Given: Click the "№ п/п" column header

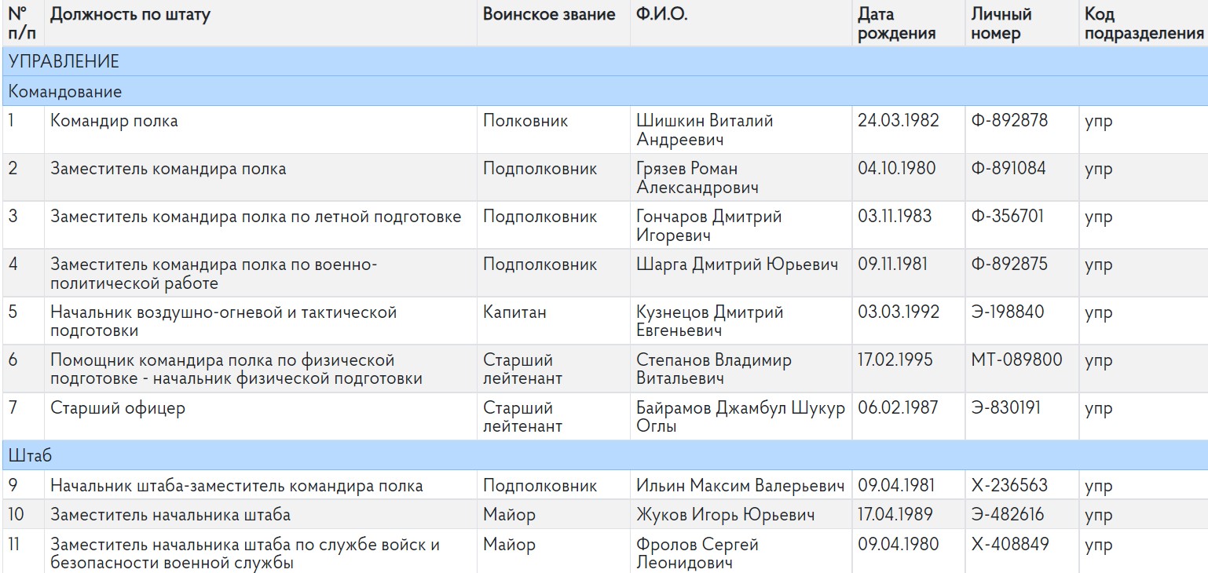Looking at the screenshot, I should (22, 24).
